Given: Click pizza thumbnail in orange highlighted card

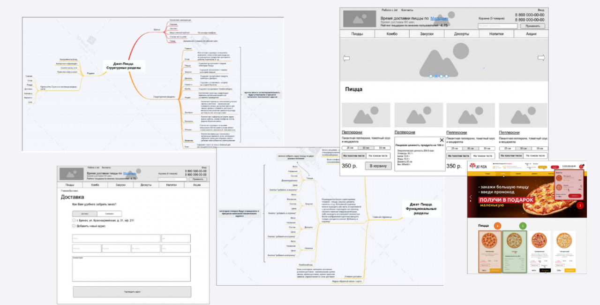Looking at the screenshot, I should point(489,241).
